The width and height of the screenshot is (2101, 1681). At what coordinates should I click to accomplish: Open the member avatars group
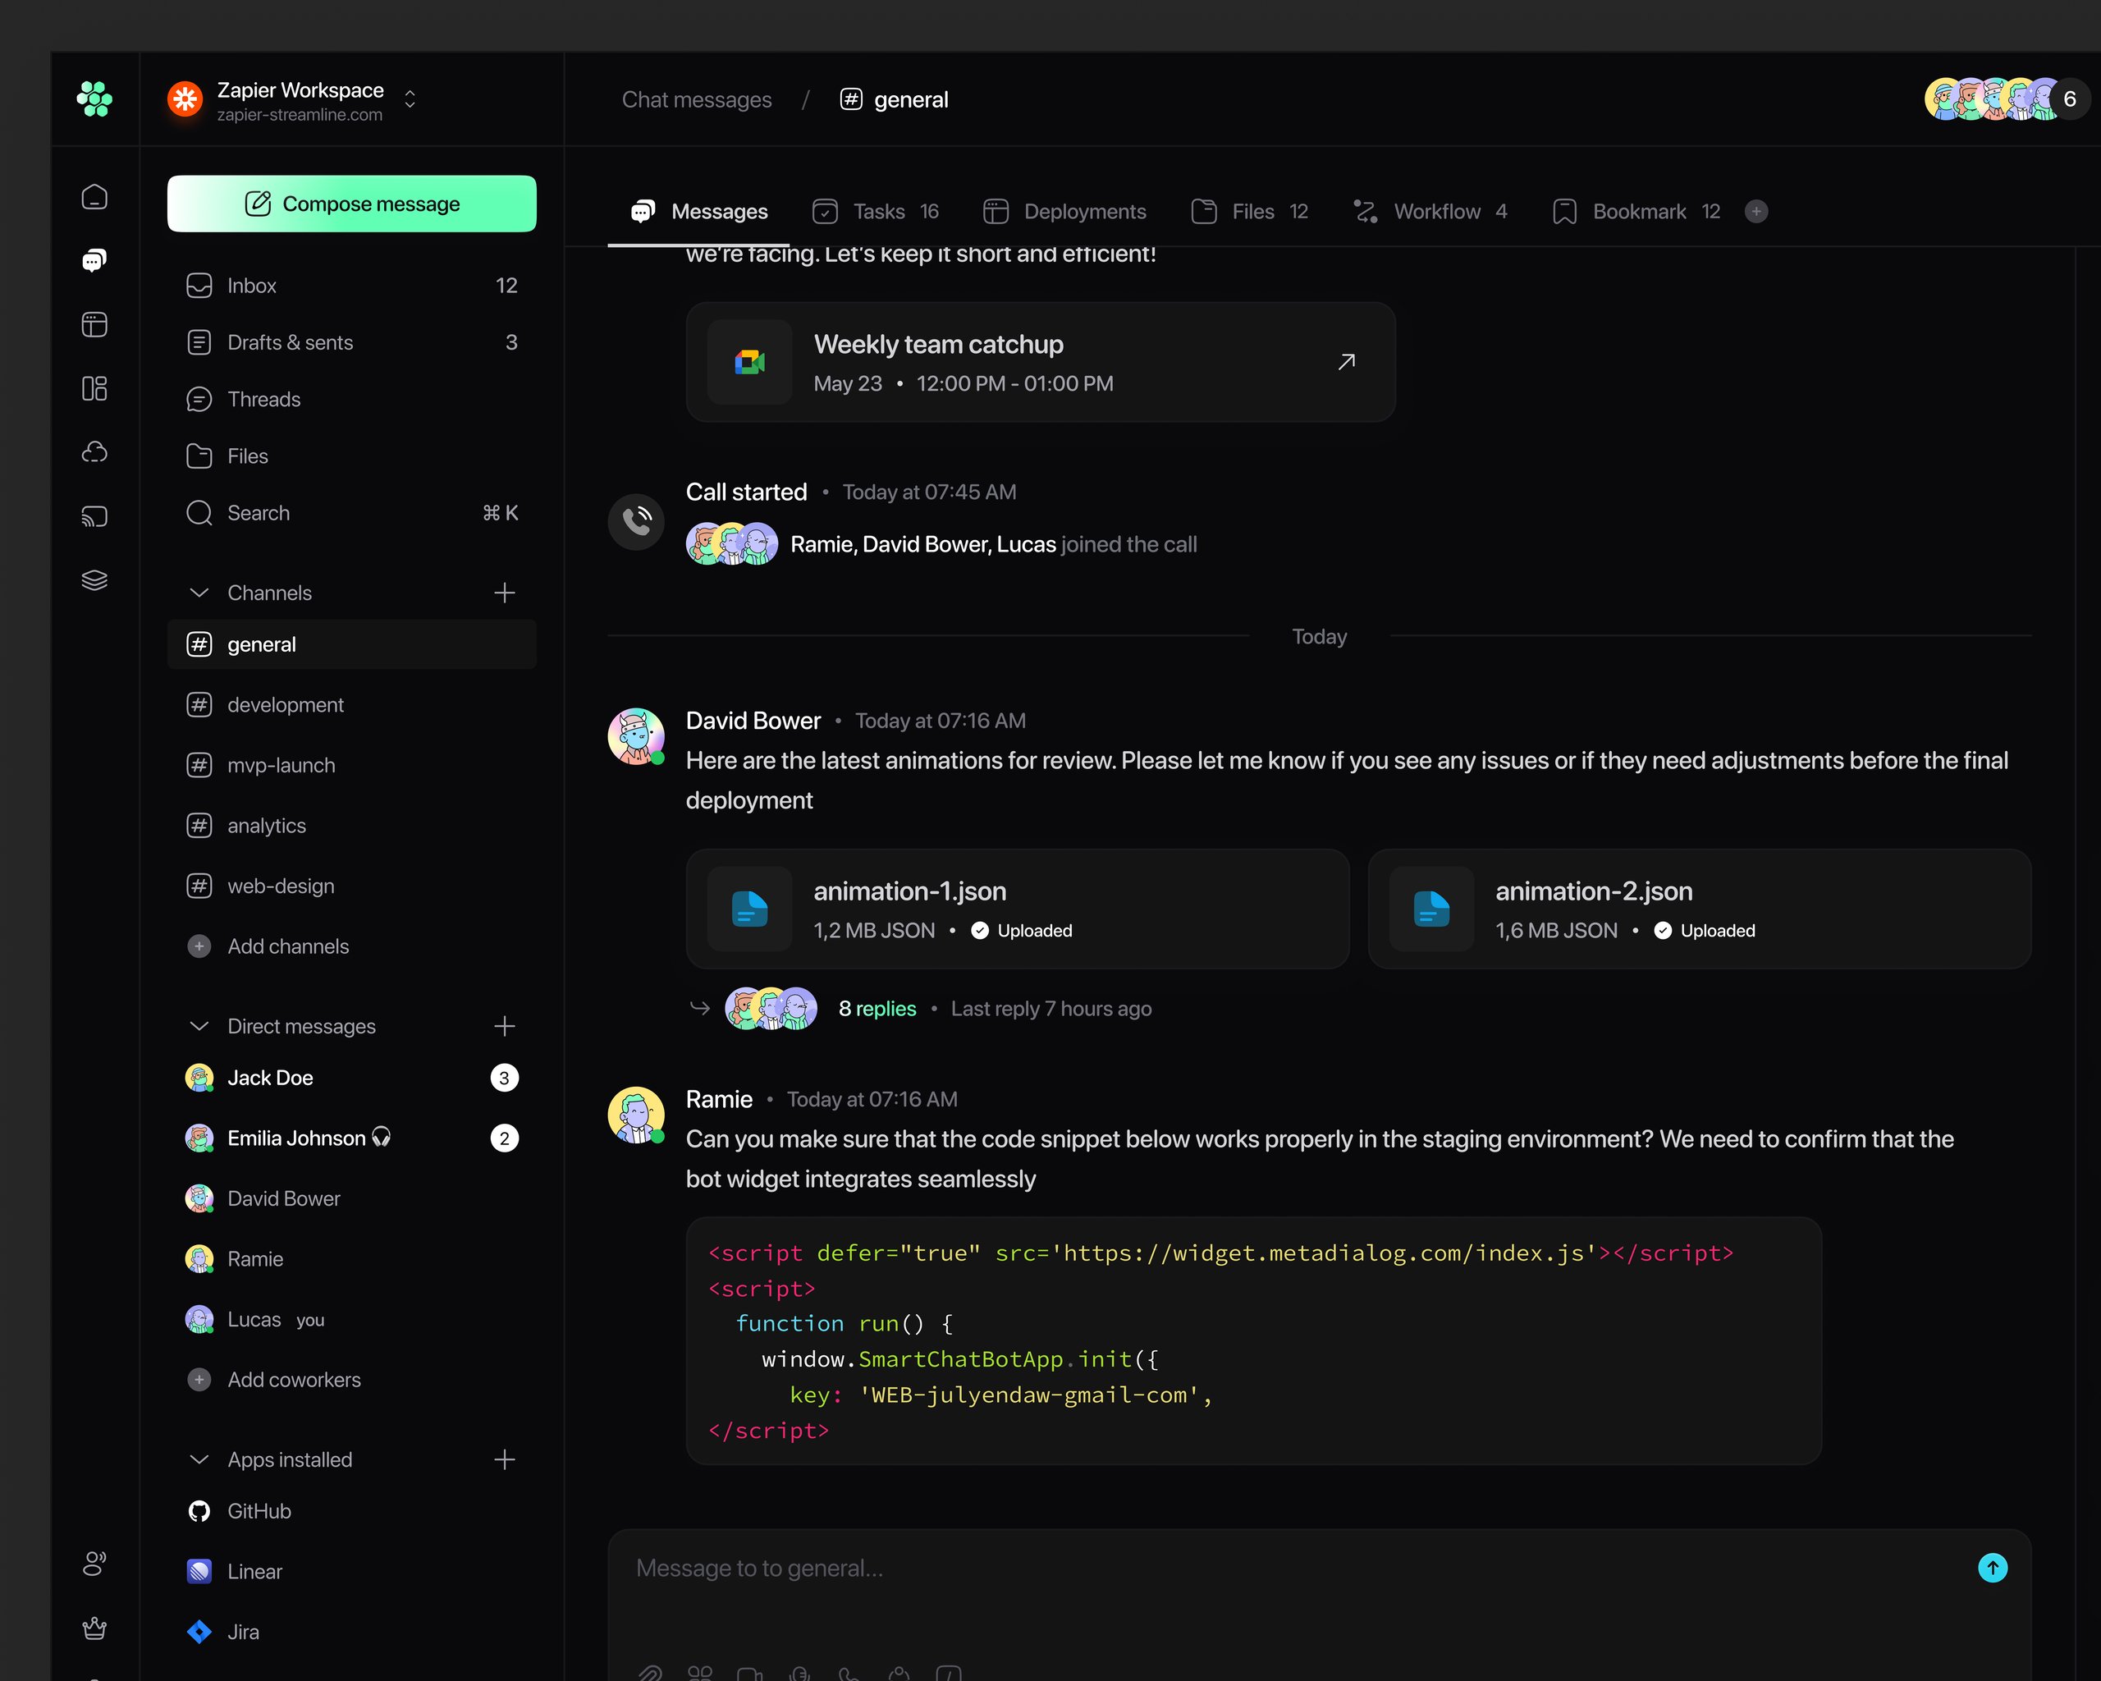tap(2007, 98)
